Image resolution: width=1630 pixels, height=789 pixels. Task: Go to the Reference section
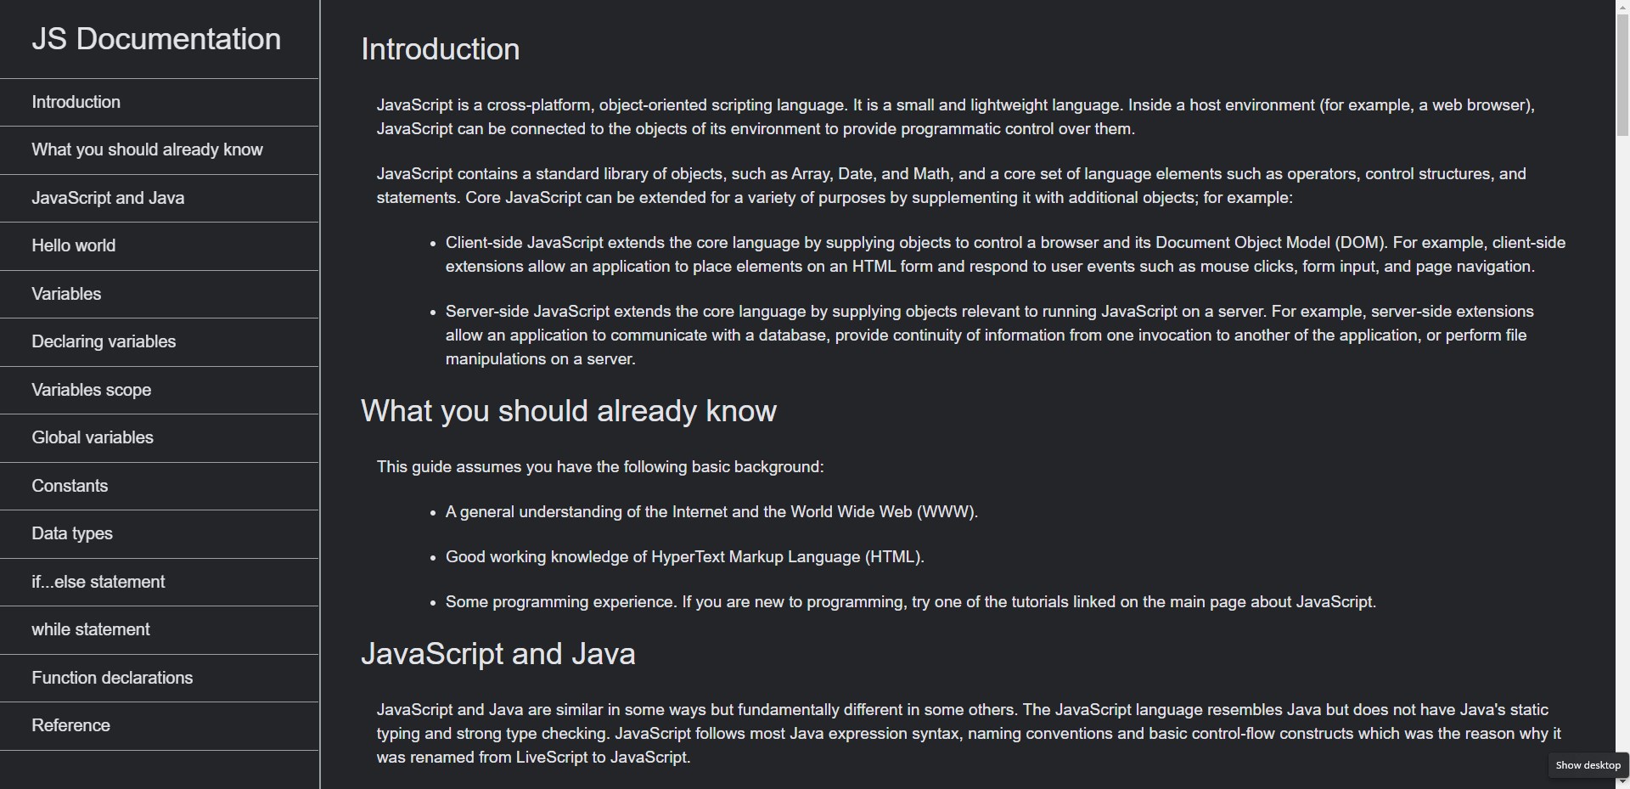[70, 725]
